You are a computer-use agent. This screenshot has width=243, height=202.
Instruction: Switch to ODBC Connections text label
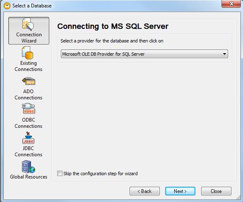click(x=29, y=123)
